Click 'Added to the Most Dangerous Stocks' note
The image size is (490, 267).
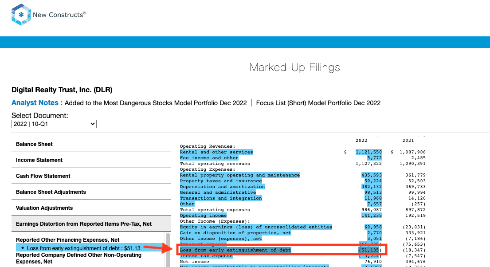pyautogui.click(x=156, y=103)
